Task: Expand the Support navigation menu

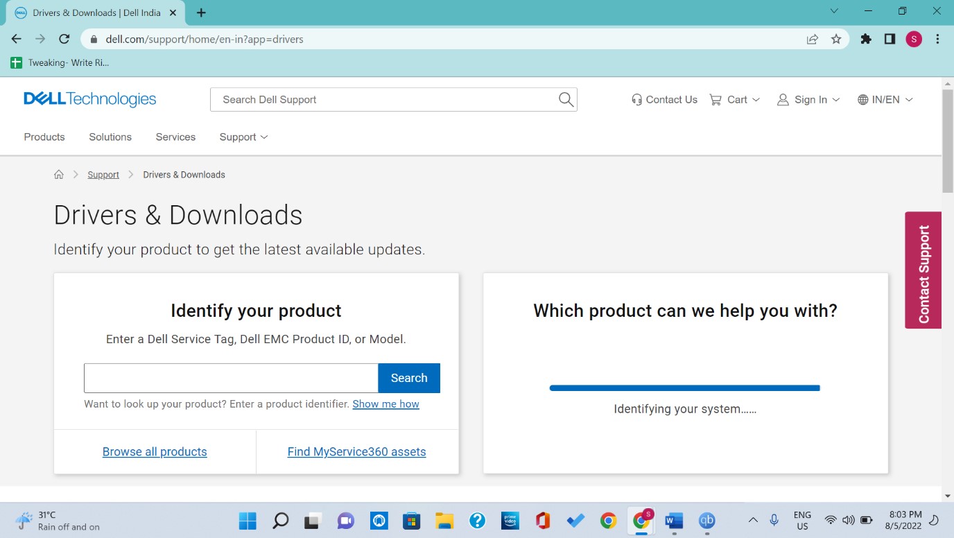Action: point(243,137)
